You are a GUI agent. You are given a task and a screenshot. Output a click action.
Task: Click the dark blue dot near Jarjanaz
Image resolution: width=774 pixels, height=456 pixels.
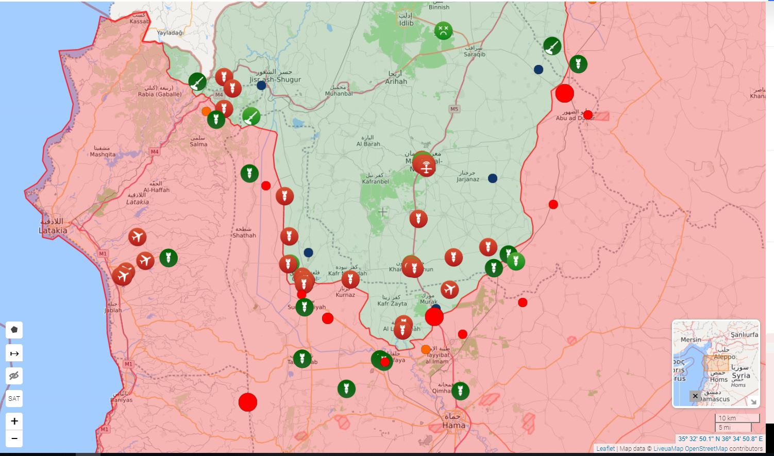493,178
